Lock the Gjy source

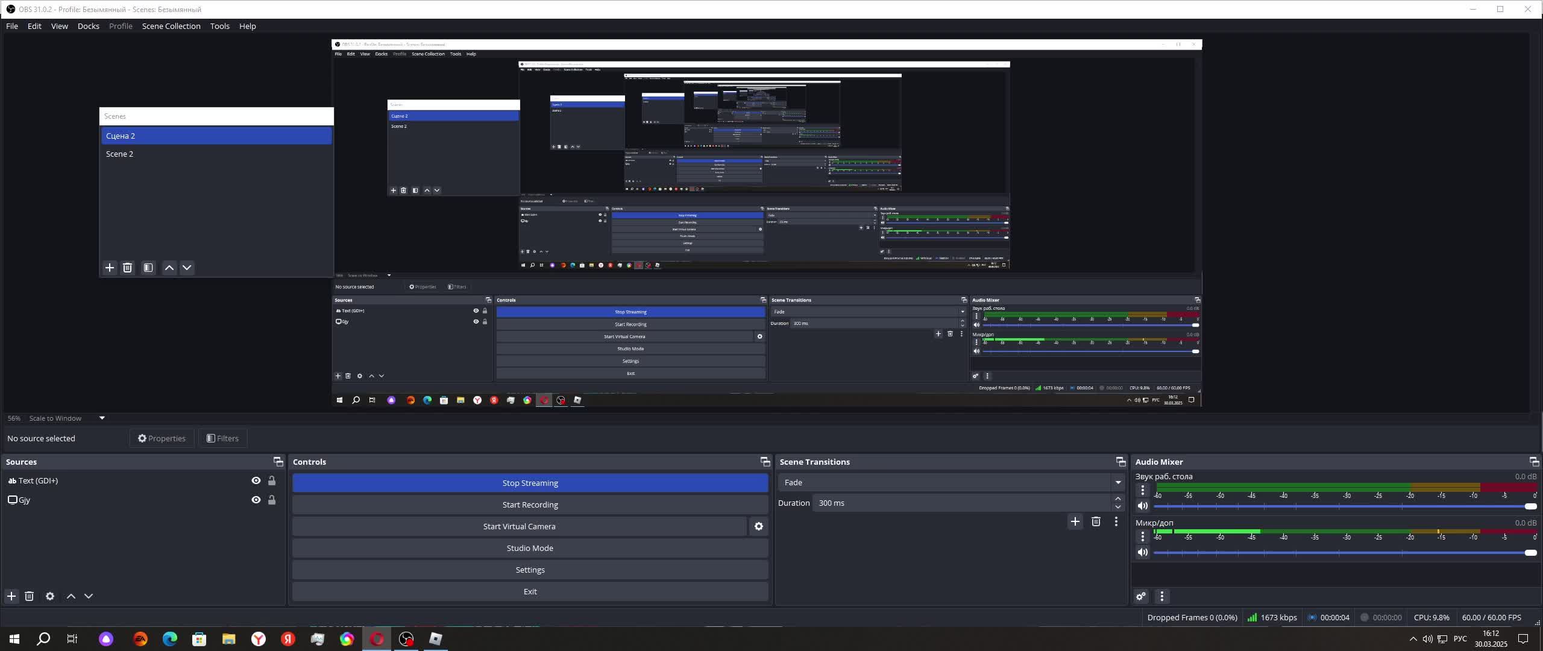pyautogui.click(x=272, y=500)
